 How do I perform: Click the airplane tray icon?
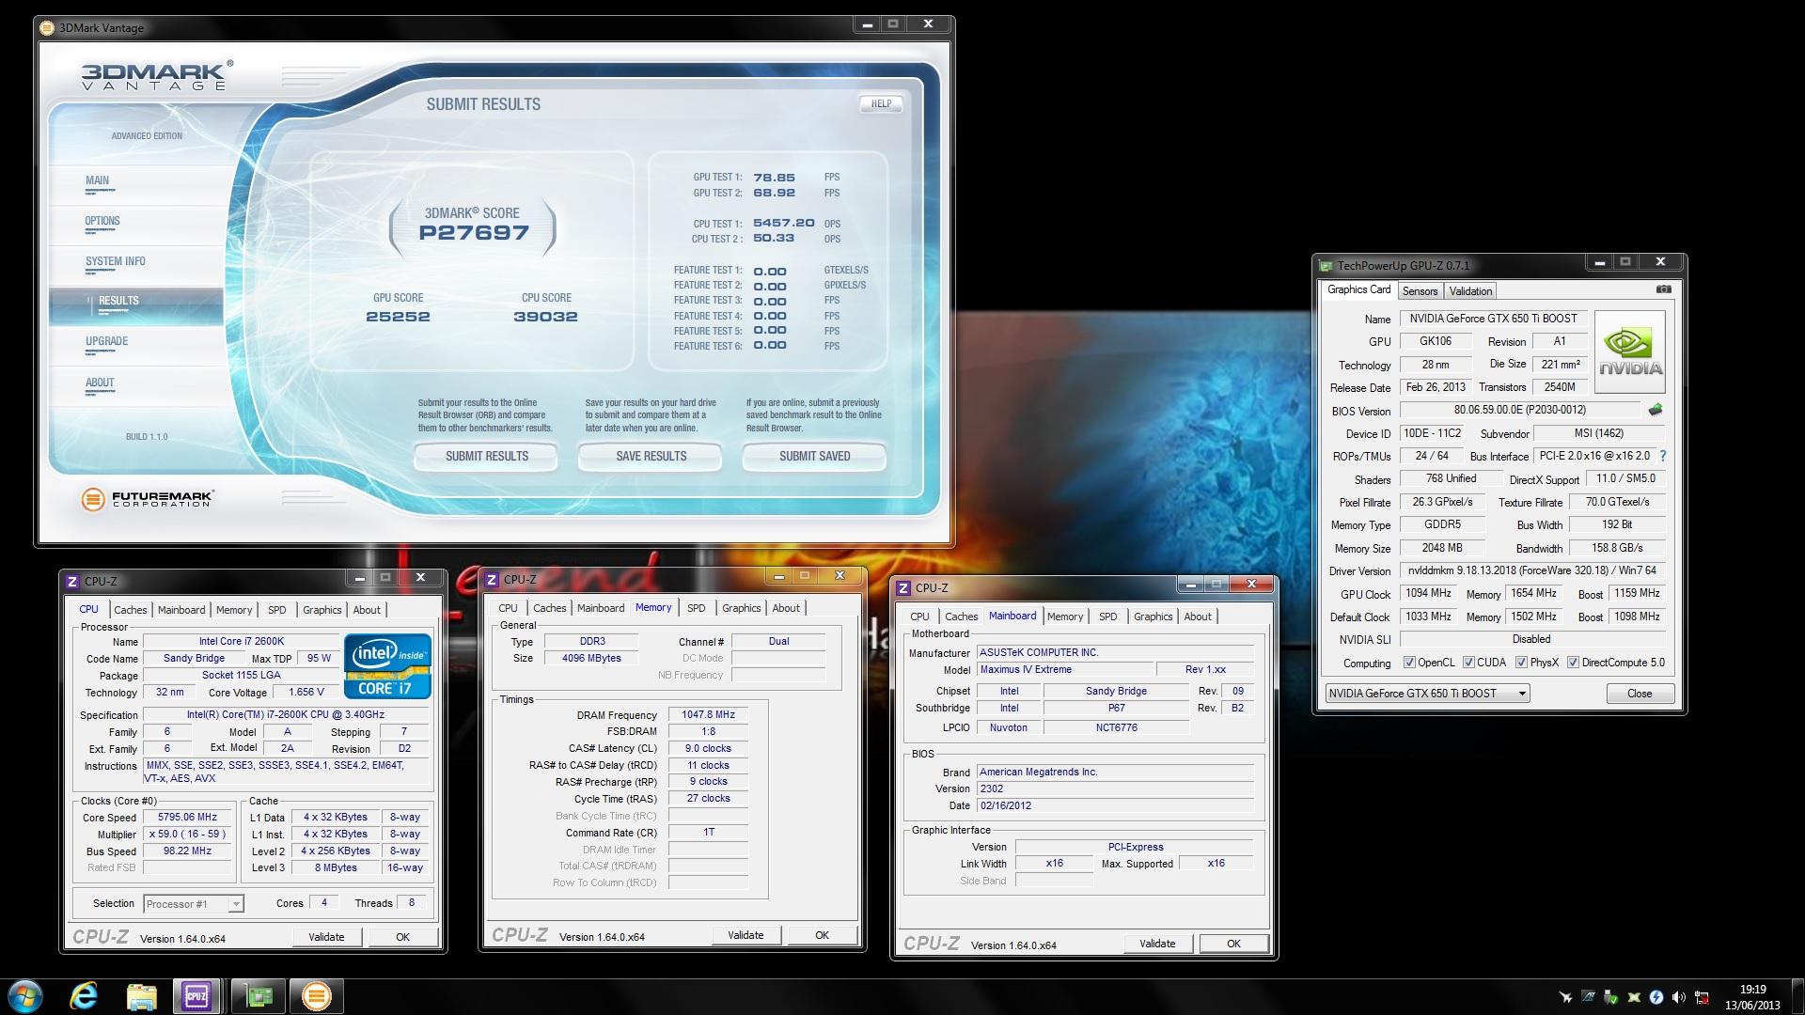pyautogui.click(x=1565, y=997)
